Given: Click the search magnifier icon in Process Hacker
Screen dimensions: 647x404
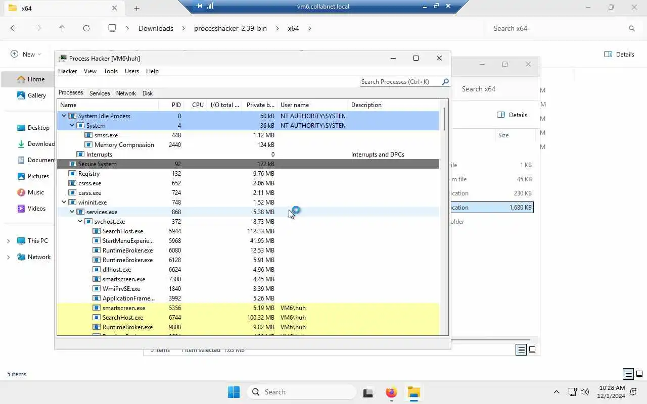Looking at the screenshot, I should point(445,82).
